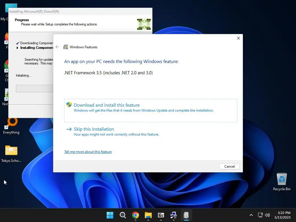Click the Installing Microsoft DirectX title bar
Viewport: 296px width, 222px height.
pyautogui.click(x=80, y=12)
